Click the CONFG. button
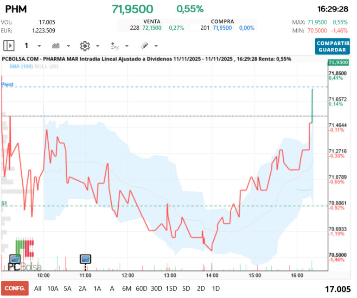This screenshot has height=298, width=357. pos(15,288)
